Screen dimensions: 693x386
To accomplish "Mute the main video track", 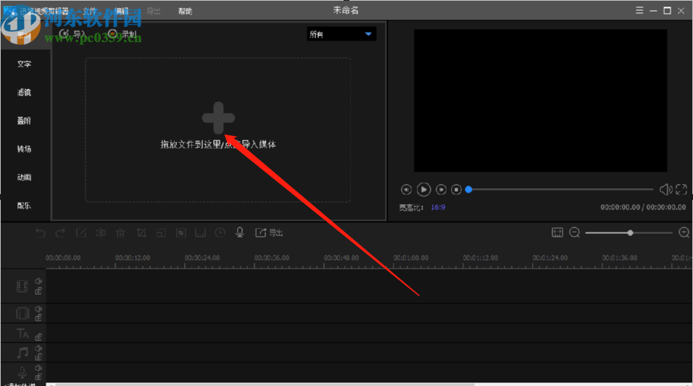I will [x=38, y=281].
